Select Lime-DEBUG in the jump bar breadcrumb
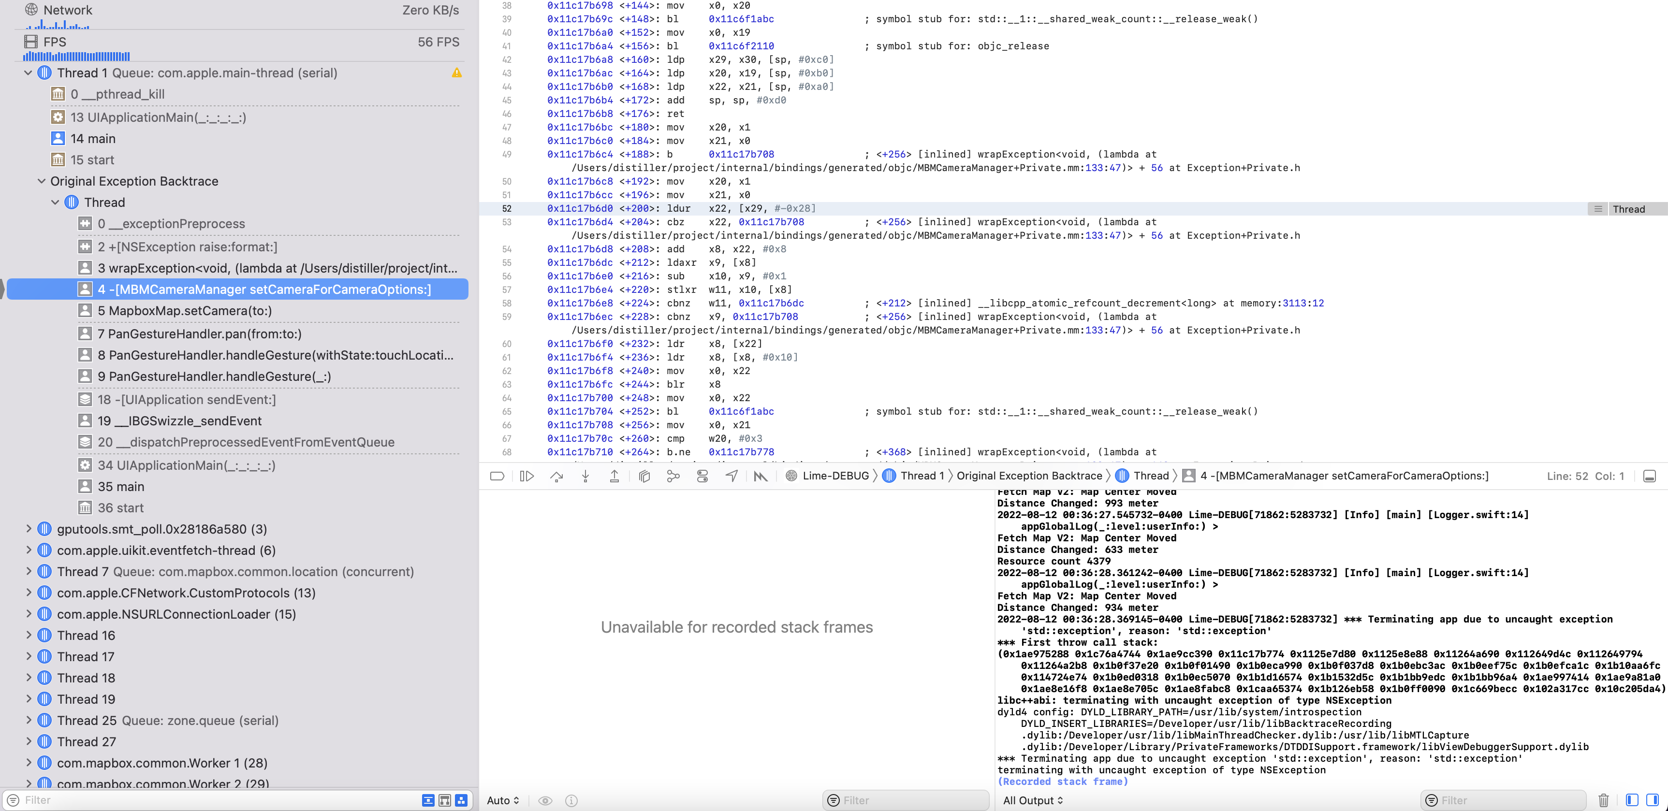Image resolution: width=1668 pixels, height=811 pixels. point(834,476)
